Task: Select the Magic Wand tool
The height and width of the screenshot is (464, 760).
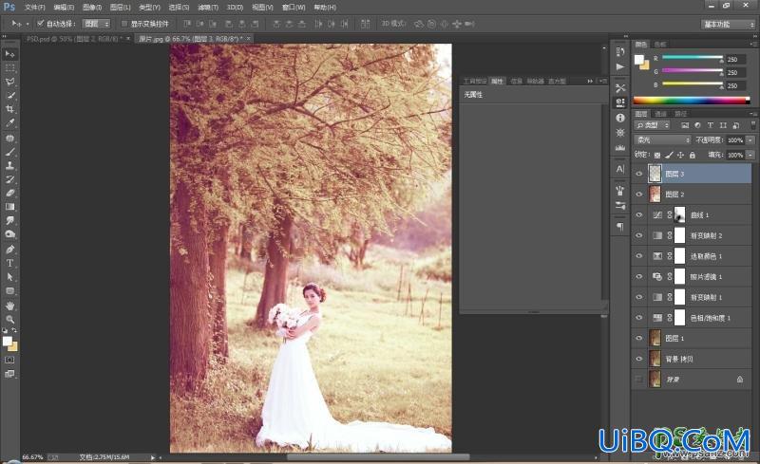Action: [x=9, y=96]
